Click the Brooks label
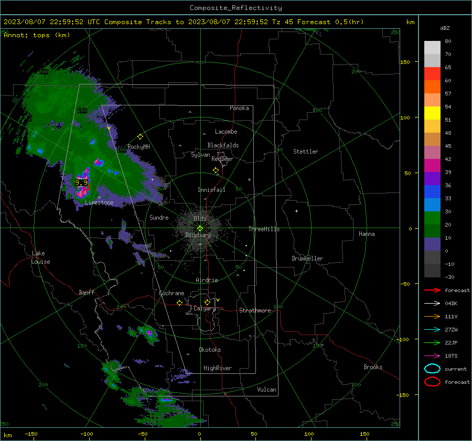This screenshot has width=472, height=441. point(373,367)
